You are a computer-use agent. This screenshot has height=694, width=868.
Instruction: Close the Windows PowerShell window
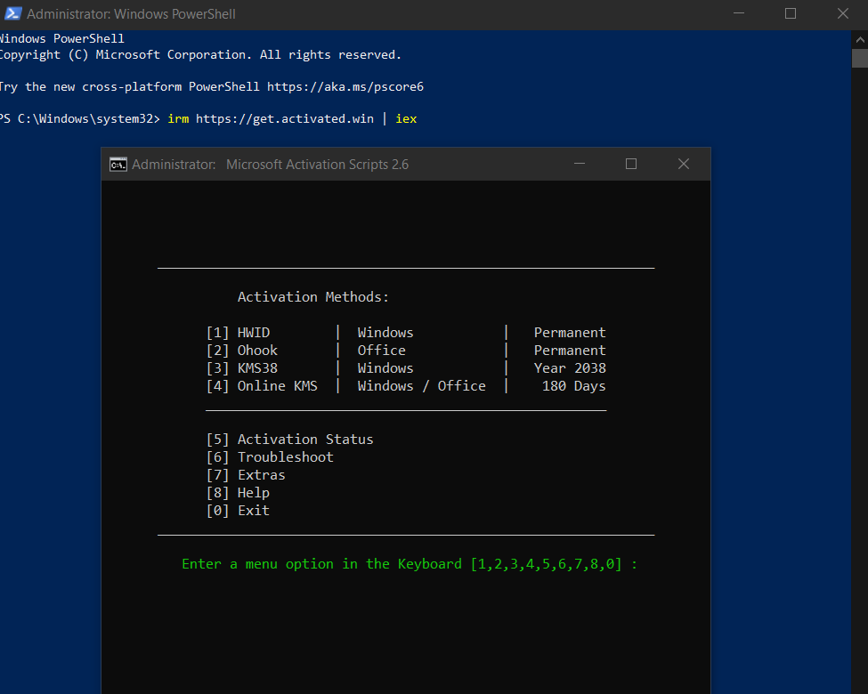click(843, 14)
